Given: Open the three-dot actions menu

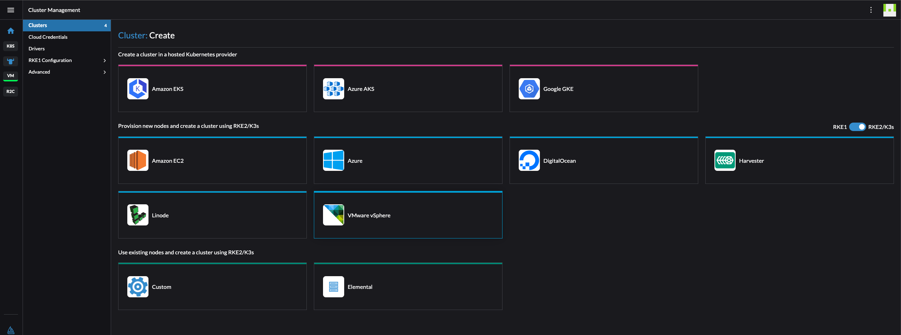Looking at the screenshot, I should pyautogui.click(x=871, y=10).
